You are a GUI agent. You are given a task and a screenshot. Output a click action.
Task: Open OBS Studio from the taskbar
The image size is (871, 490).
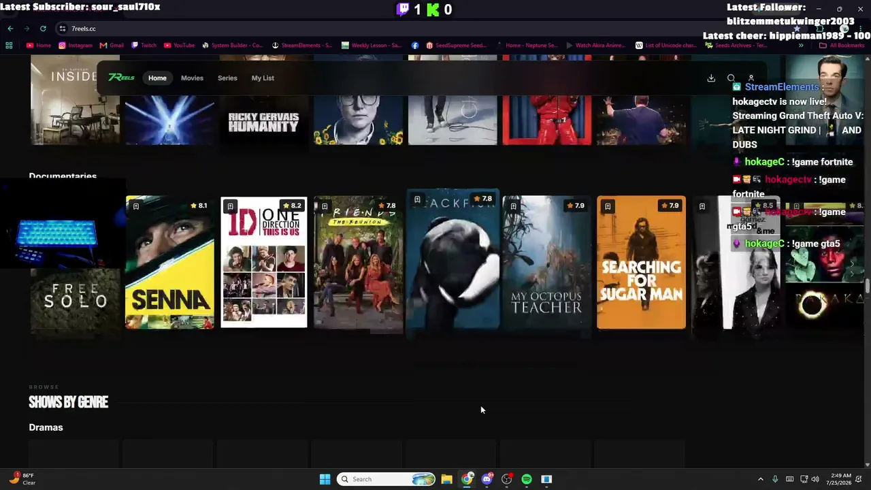pyautogui.click(x=506, y=479)
